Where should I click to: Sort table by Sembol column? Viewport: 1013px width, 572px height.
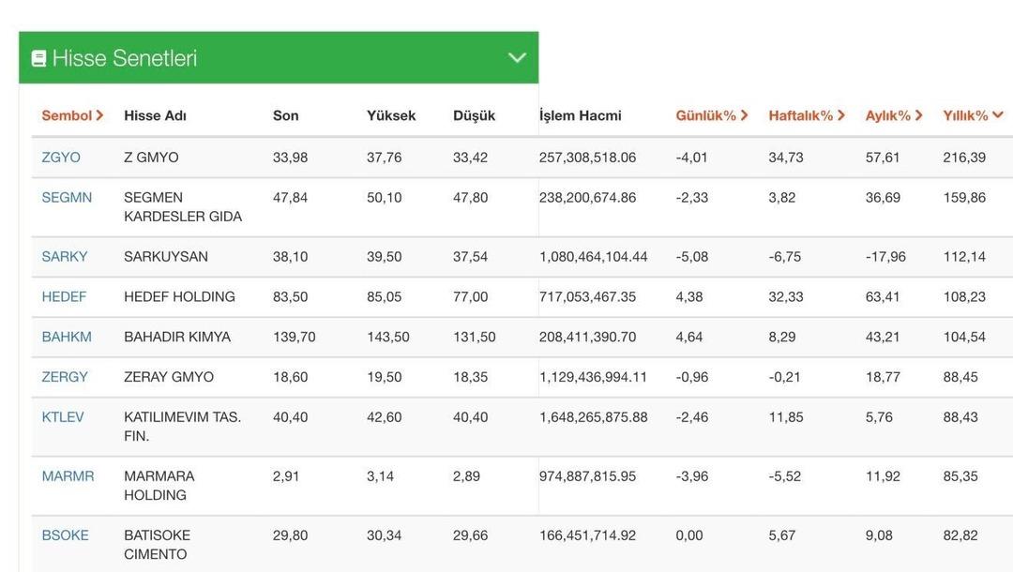[72, 115]
